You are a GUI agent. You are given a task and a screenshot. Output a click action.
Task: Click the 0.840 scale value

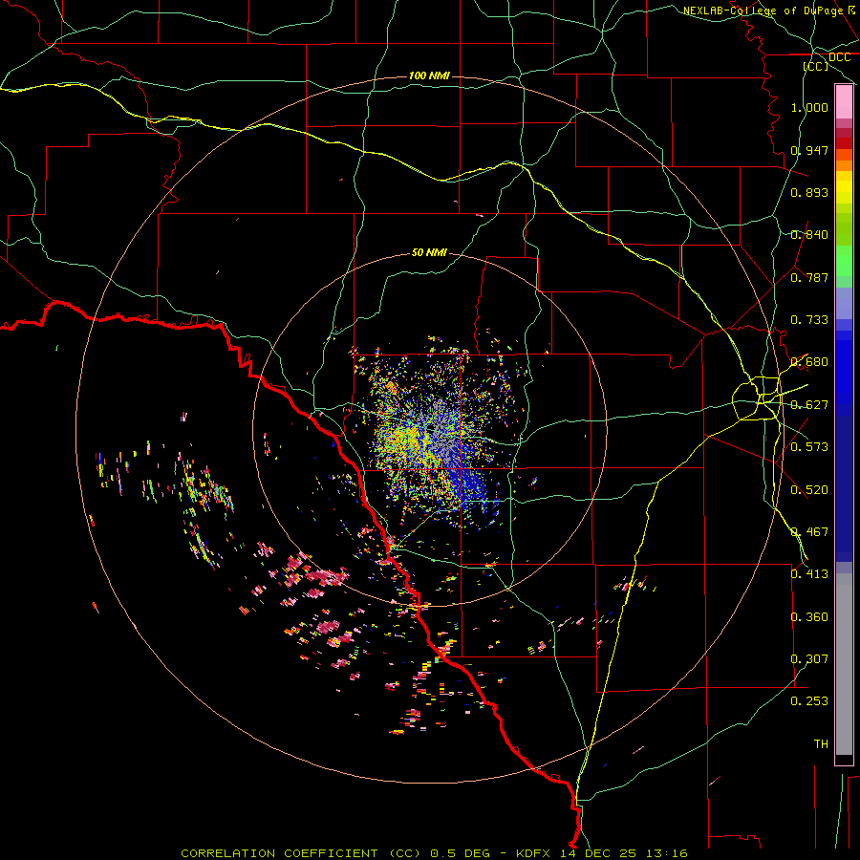coord(809,235)
